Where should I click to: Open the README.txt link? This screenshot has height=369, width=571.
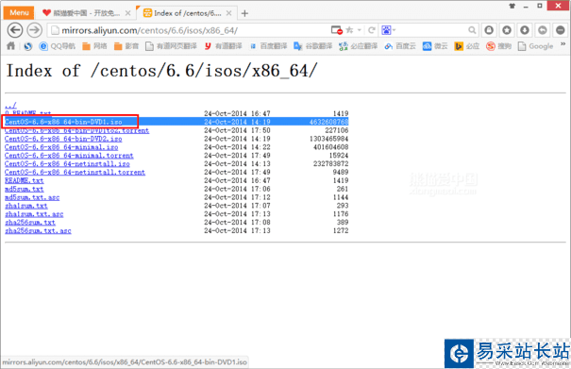(x=24, y=180)
